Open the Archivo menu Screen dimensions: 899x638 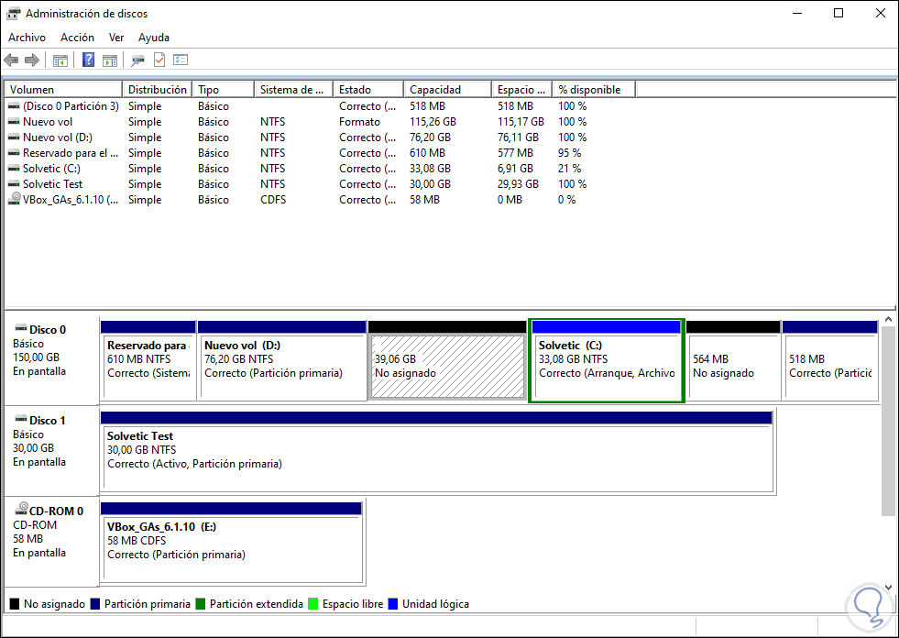[x=27, y=38]
